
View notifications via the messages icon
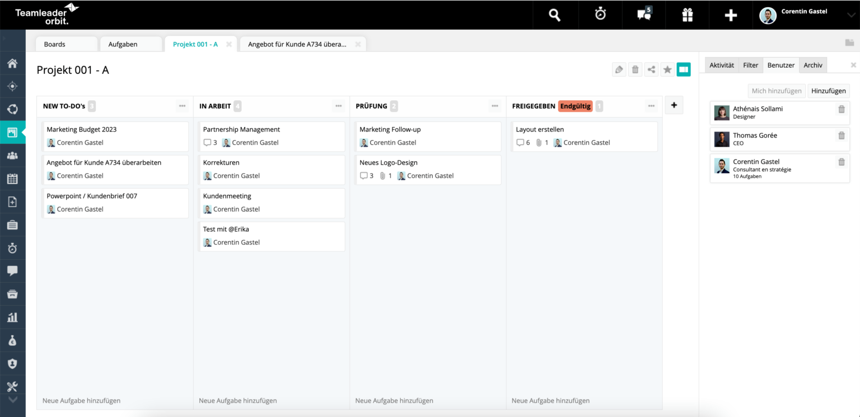click(643, 15)
